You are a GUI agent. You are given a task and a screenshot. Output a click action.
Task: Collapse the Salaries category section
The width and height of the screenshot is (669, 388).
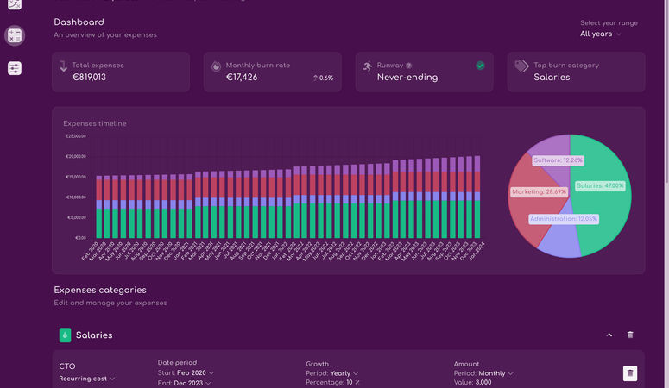pos(609,335)
